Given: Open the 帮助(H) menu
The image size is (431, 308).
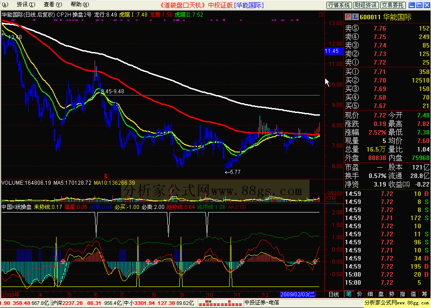Looking at the screenshot, I should click(80, 4).
